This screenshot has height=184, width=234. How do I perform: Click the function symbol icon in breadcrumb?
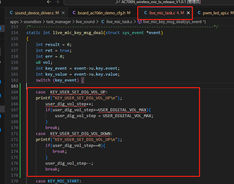(x=140, y=22)
